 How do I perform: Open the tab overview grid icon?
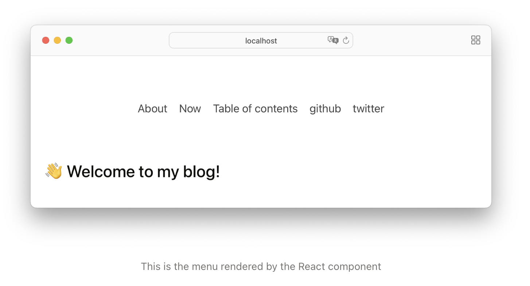tap(476, 40)
